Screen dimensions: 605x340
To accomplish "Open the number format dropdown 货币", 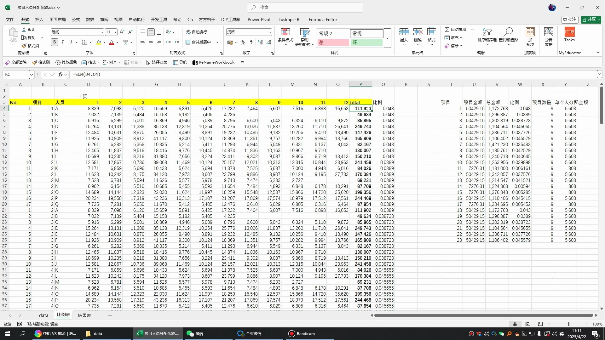I will click(270, 32).
